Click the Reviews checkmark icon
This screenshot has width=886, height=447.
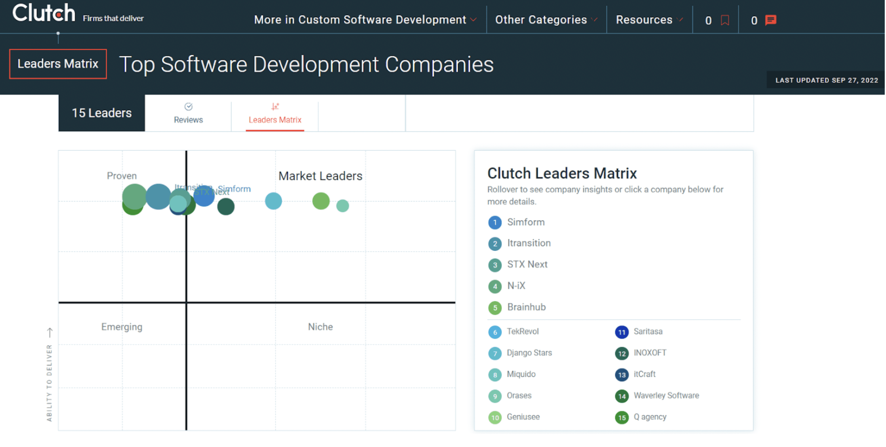pos(188,107)
